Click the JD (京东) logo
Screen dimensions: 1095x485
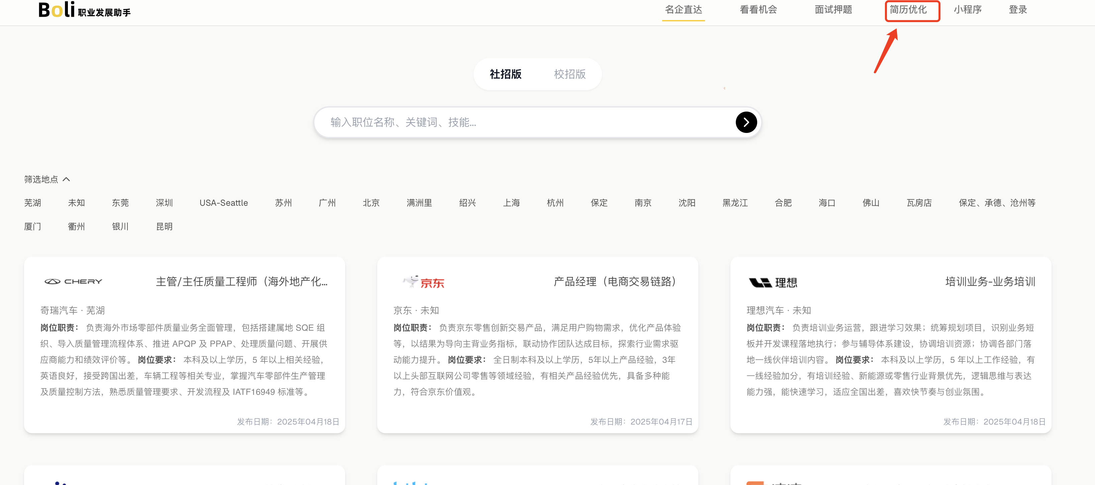pos(424,282)
